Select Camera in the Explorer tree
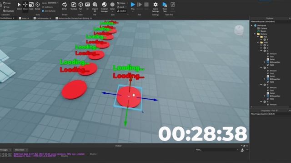Viewport: 291px width, 163px height. [x=264, y=29]
